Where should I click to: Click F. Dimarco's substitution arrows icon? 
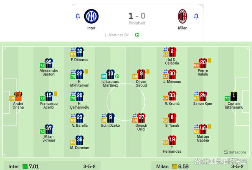(73, 49)
